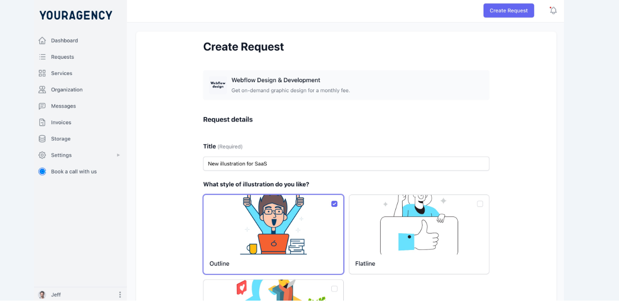Click the Outline label text

219,264
